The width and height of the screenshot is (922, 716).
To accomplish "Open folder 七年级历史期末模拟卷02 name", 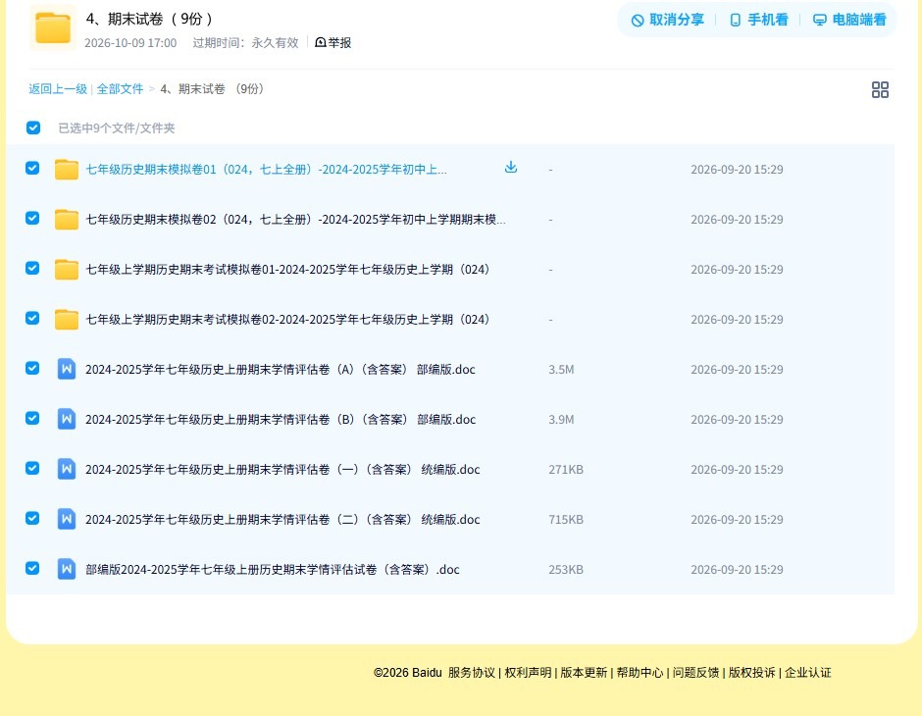I will (296, 220).
